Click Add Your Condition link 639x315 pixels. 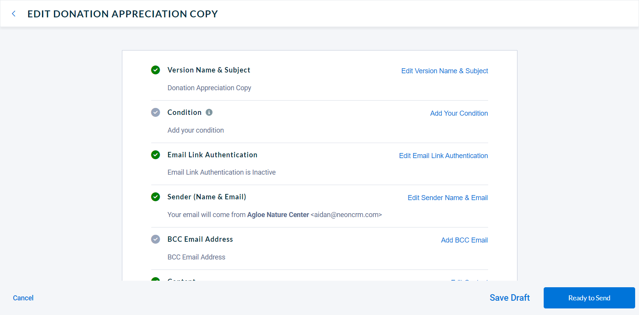[459, 113]
